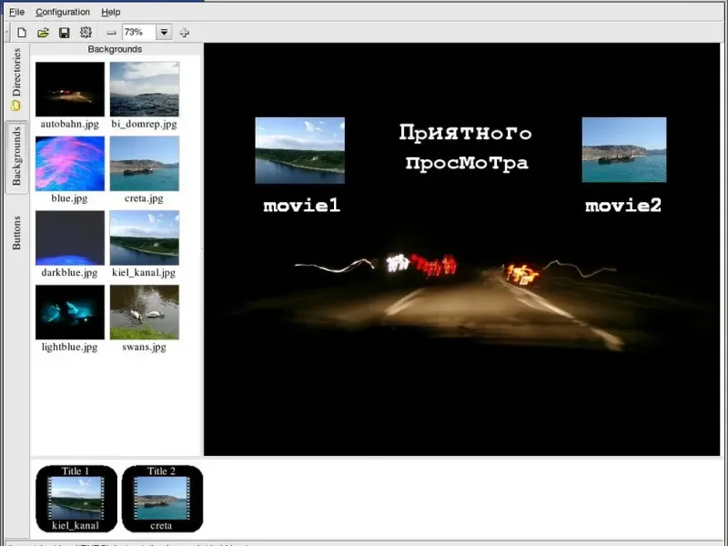728x546 pixels.
Task: Select the movie2 text label in preview
Action: coord(623,206)
